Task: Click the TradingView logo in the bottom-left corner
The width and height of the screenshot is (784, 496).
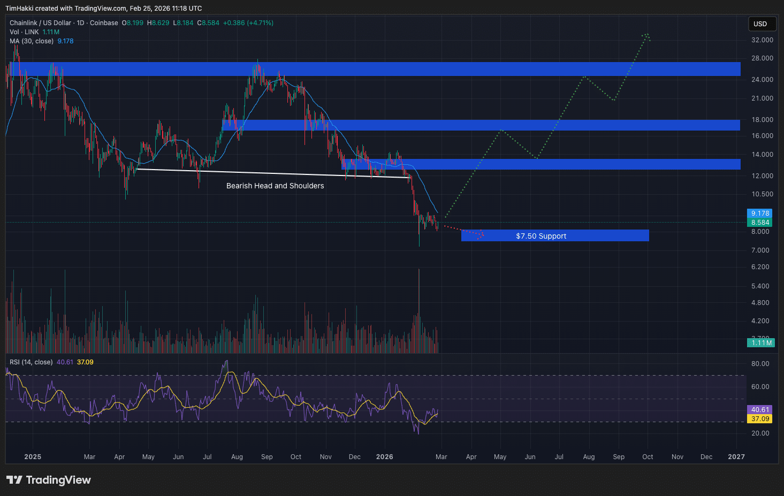Action: (x=48, y=480)
